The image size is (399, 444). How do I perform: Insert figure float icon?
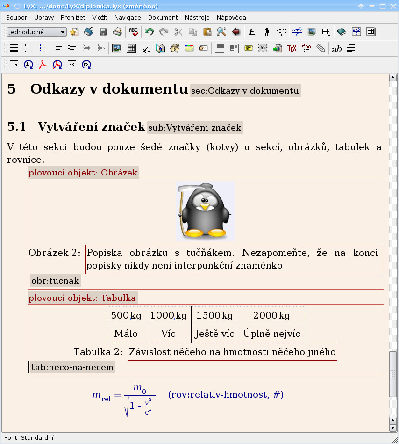coord(117,48)
